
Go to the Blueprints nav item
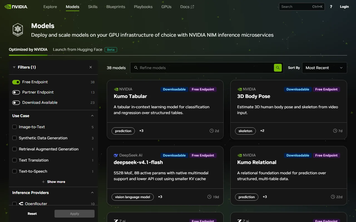(x=116, y=7)
